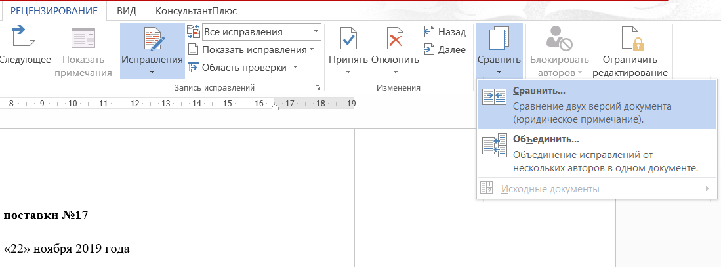Open the КонсультантПлюс tab
The height and width of the screenshot is (267, 721).
(196, 10)
